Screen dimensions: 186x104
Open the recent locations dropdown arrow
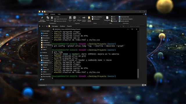[45, 26]
